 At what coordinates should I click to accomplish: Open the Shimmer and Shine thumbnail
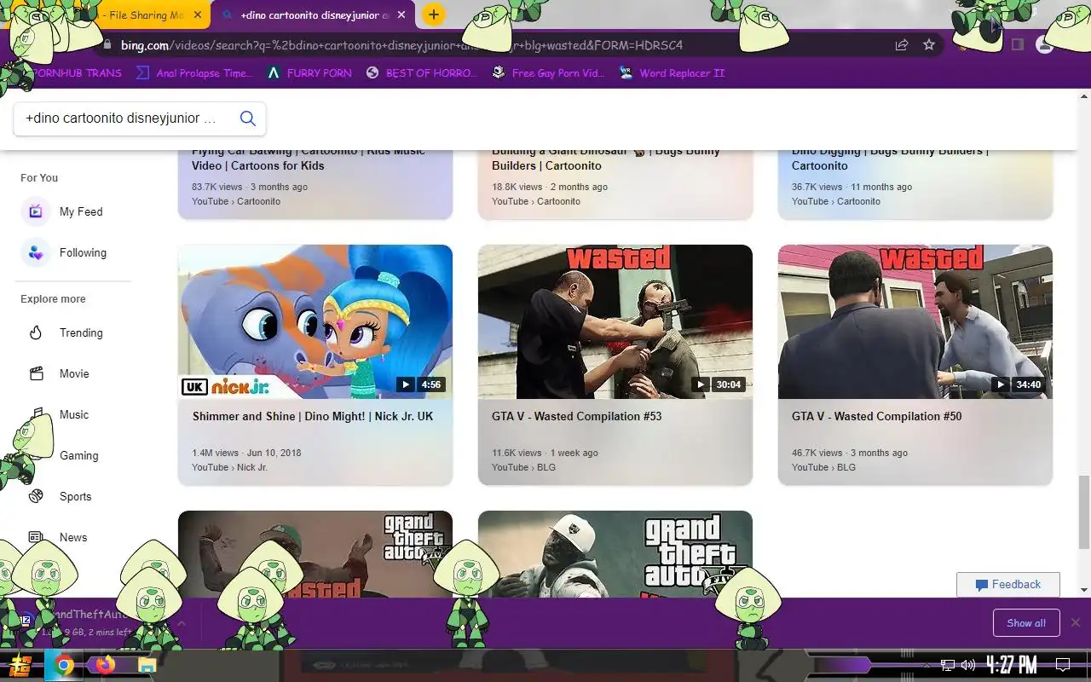(x=315, y=321)
